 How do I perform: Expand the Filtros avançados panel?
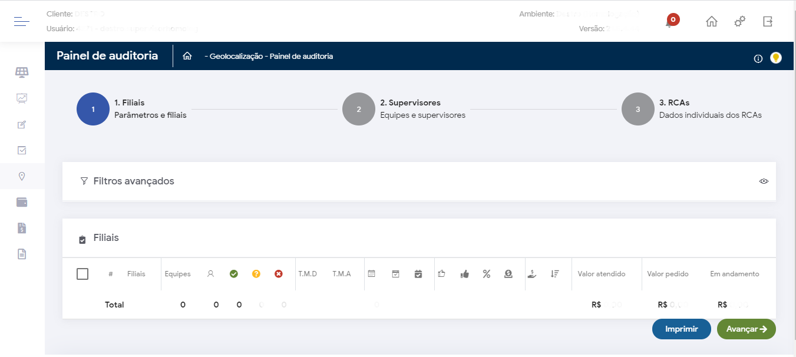pos(133,181)
